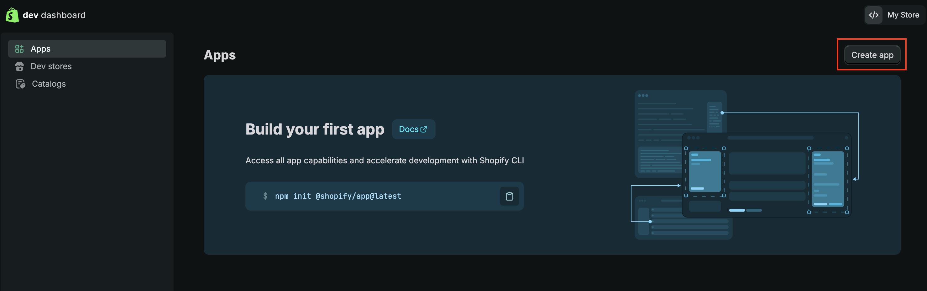Go to Dev stores in the sidebar
This screenshot has width=927, height=291.
coord(51,66)
